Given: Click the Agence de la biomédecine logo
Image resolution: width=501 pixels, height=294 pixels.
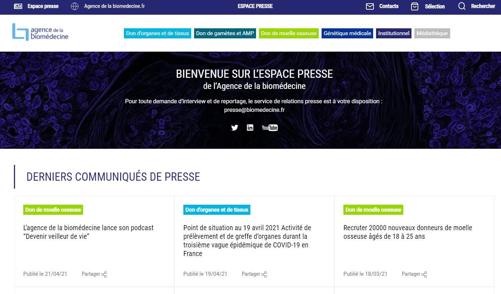Looking at the screenshot, I should pyautogui.click(x=40, y=32).
